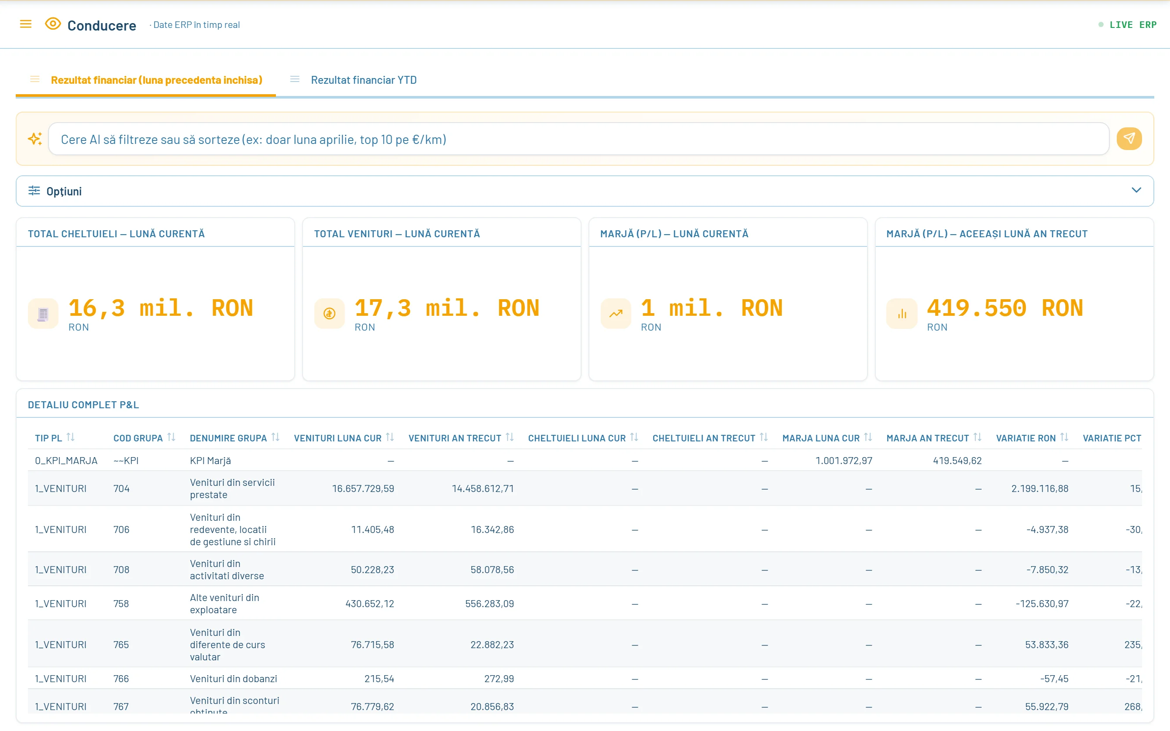Image resolution: width=1170 pixels, height=731 pixels.
Task: Click the AI sparkle icon
Action: [x=35, y=139]
